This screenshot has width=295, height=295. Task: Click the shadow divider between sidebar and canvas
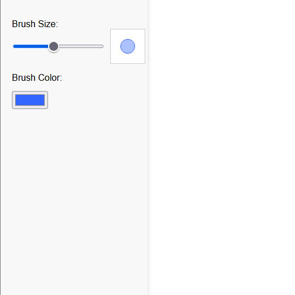click(149, 147)
